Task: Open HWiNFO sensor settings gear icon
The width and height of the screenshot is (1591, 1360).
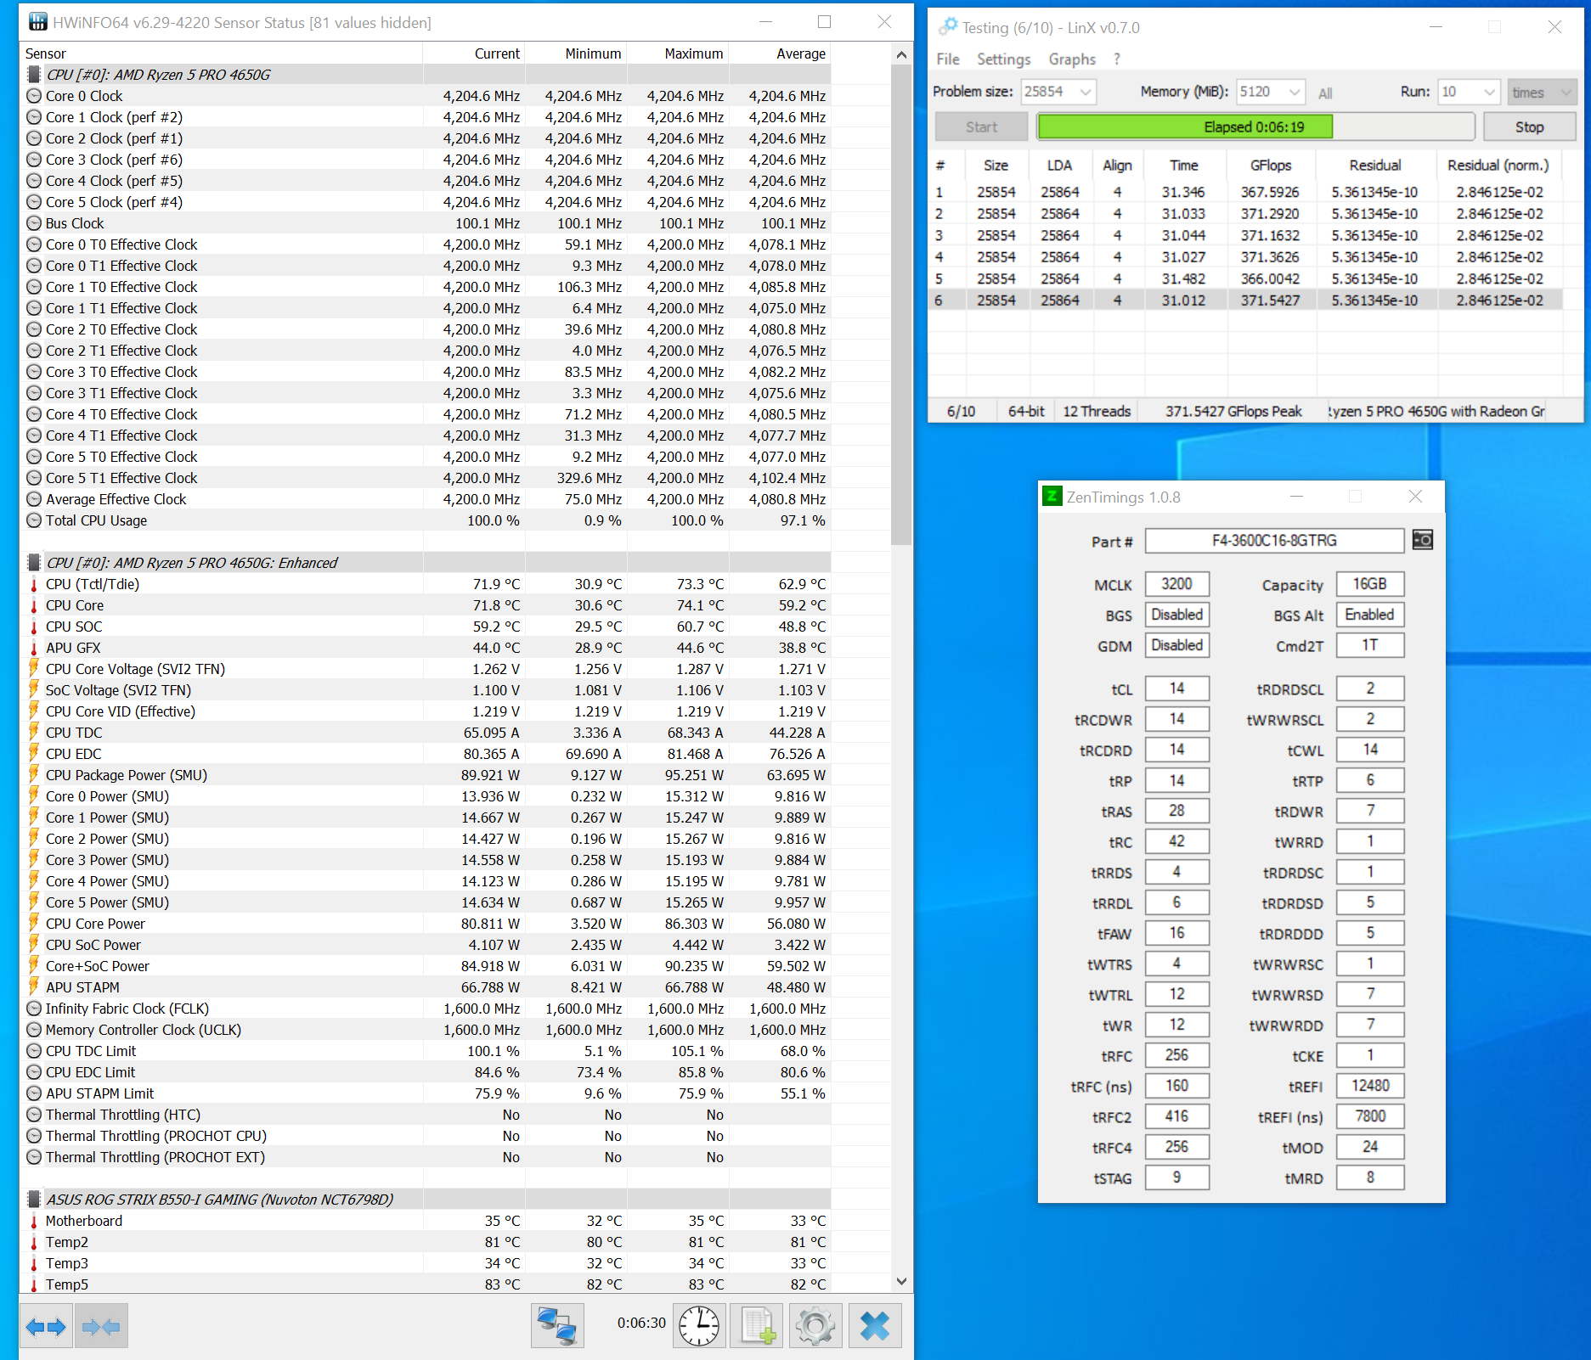Action: point(815,1326)
